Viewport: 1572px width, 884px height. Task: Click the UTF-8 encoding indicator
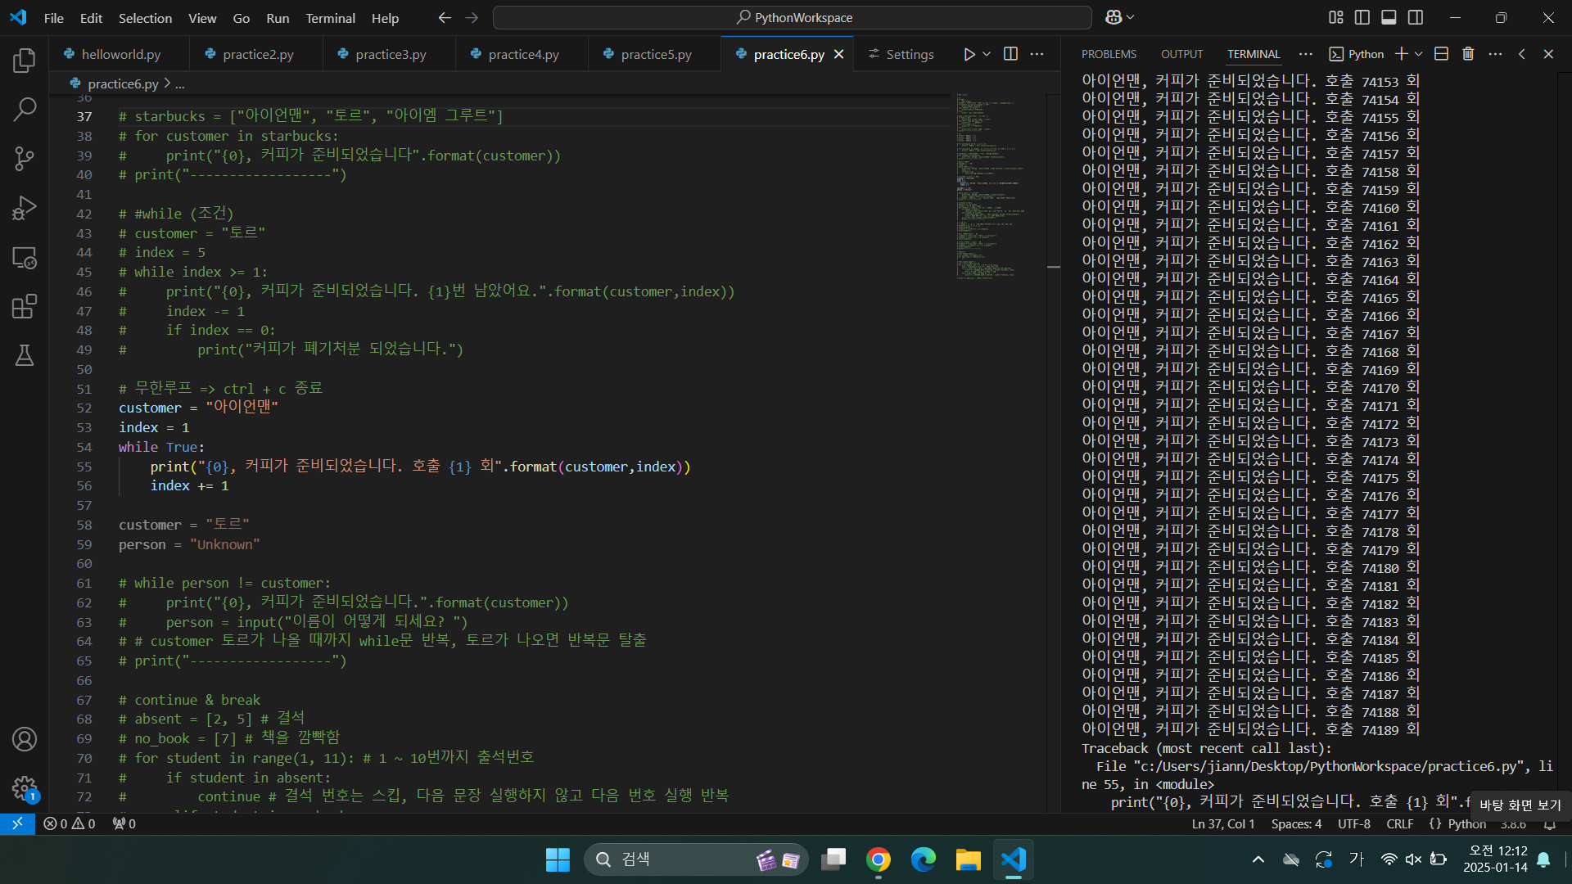(1353, 823)
